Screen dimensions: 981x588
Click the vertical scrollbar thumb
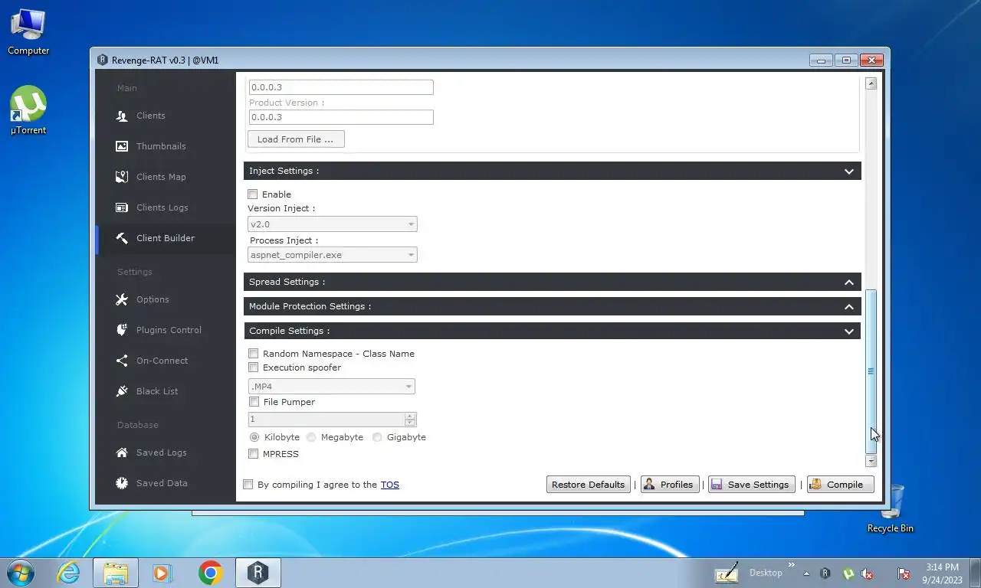[x=871, y=371]
